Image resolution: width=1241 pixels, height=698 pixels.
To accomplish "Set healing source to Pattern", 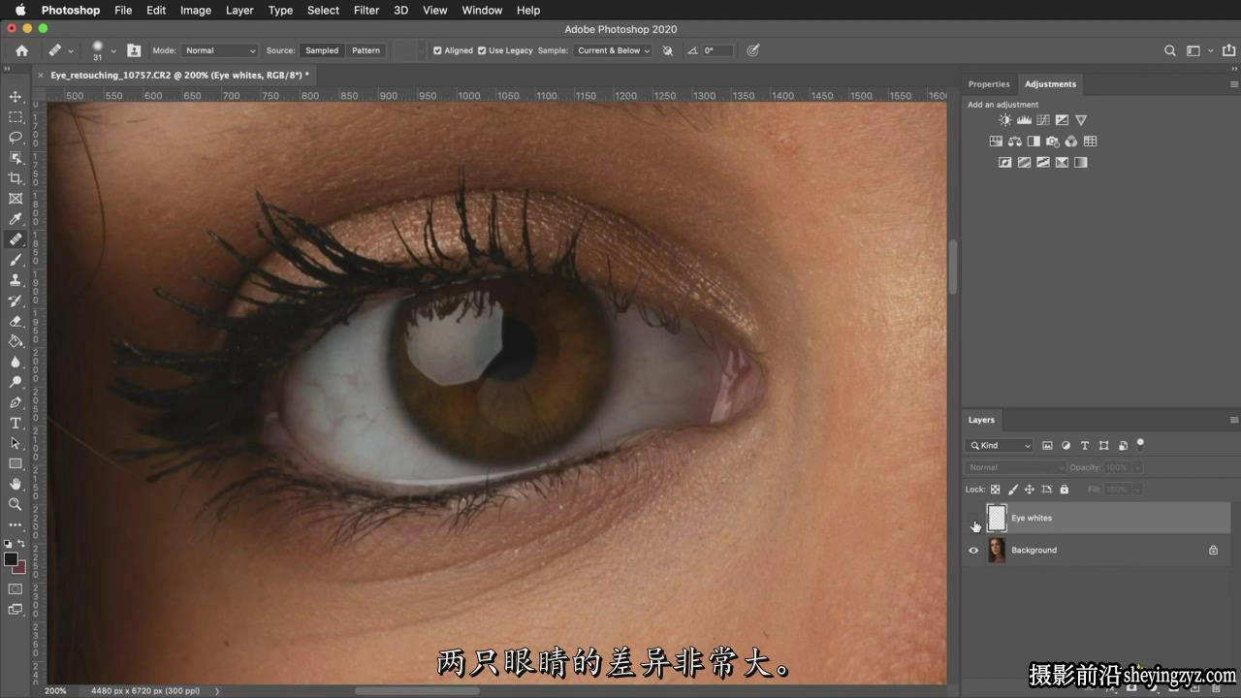I will click(x=366, y=50).
